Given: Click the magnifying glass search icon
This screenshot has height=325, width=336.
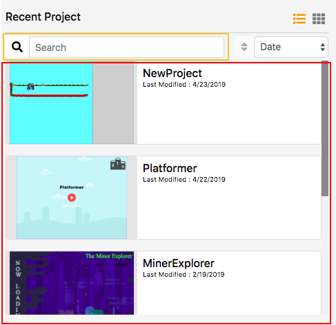Looking at the screenshot, I should pyautogui.click(x=17, y=47).
